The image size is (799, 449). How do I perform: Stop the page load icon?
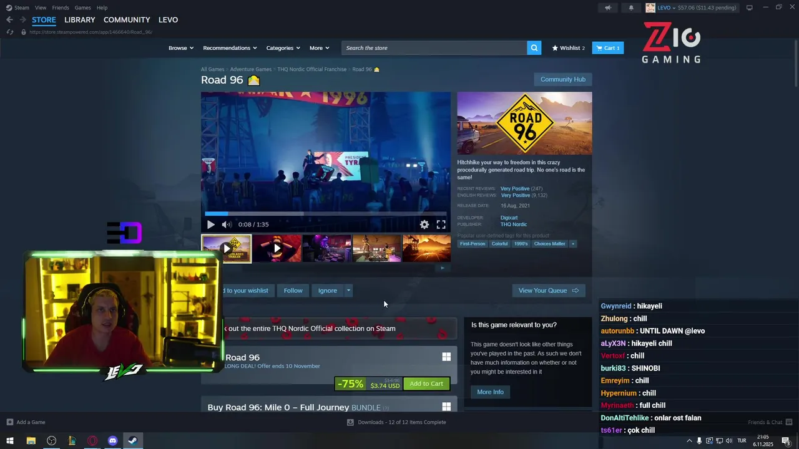pos(9,32)
